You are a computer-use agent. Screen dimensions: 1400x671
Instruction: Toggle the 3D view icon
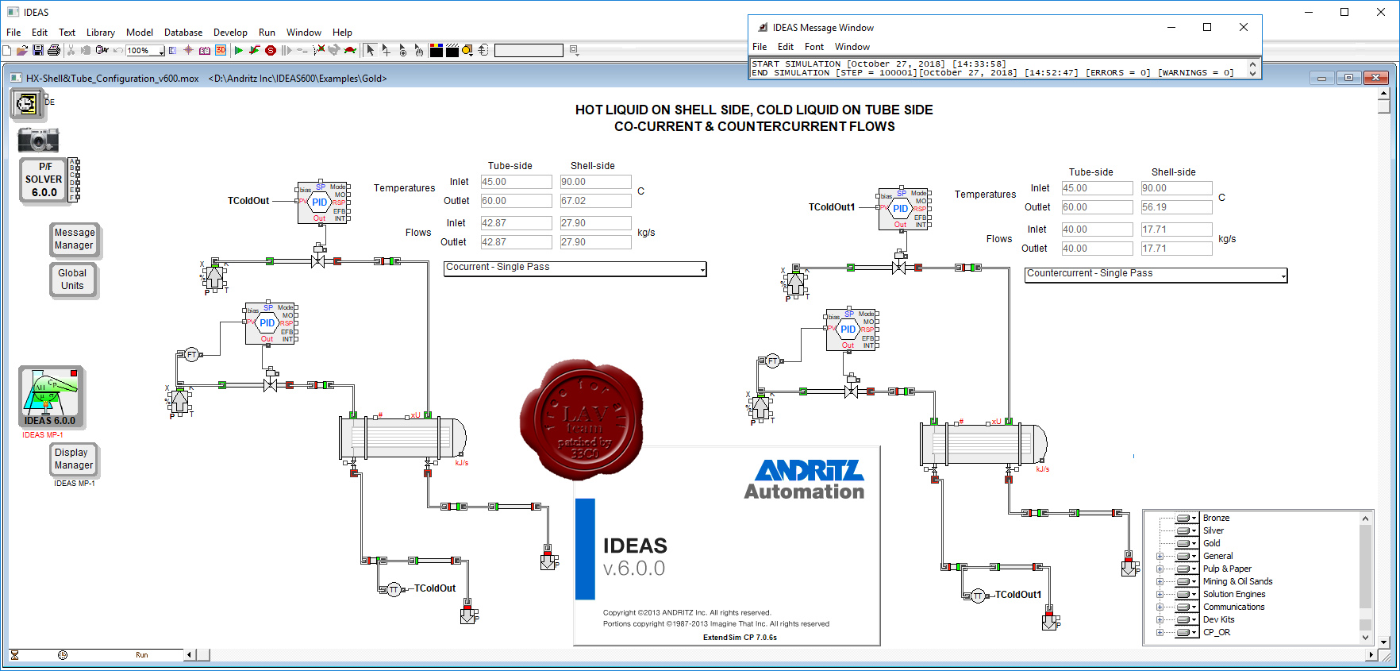(221, 50)
